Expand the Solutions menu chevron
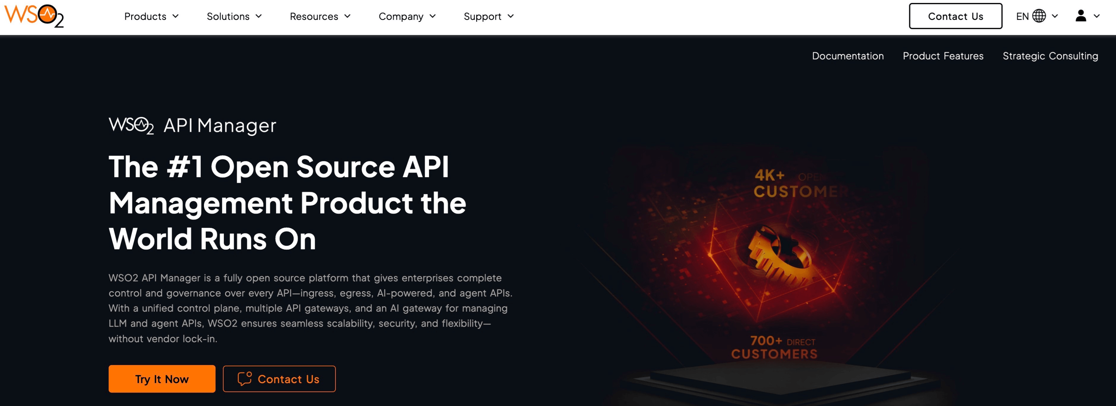Image resolution: width=1116 pixels, height=406 pixels. [259, 16]
